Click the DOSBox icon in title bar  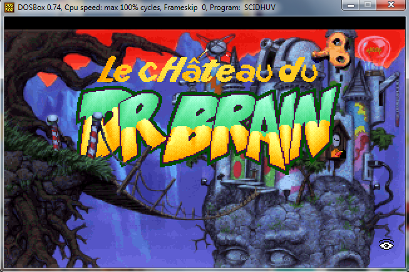click(x=9, y=8)
